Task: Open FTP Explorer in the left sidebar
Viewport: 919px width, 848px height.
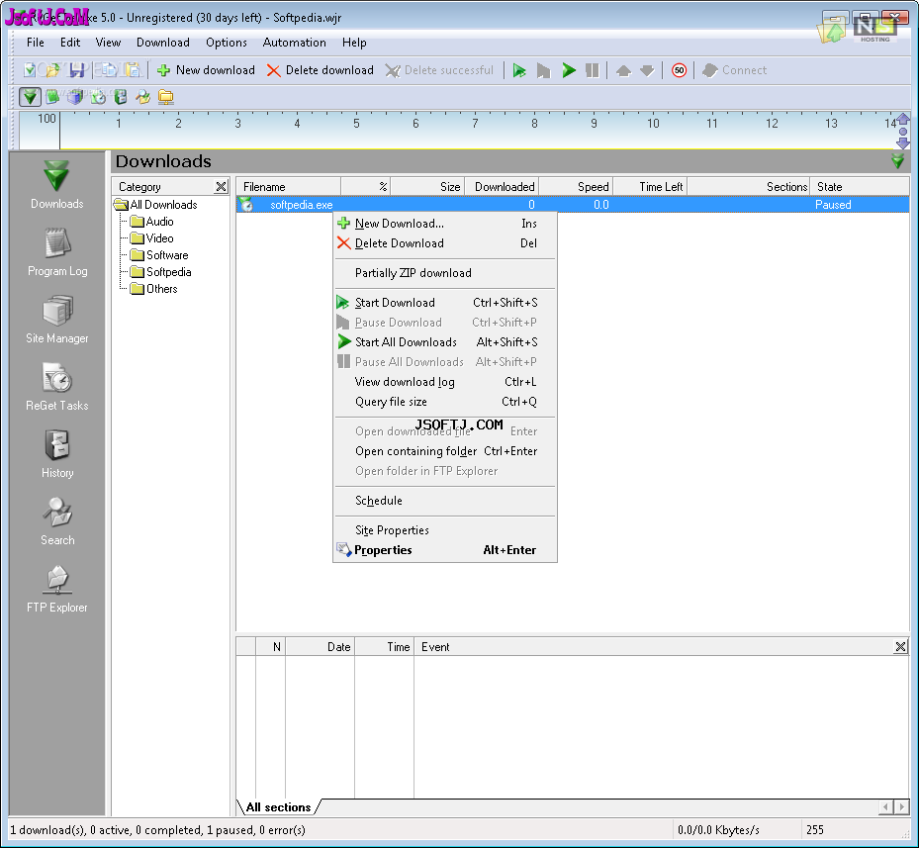Action: click(56, 590)
